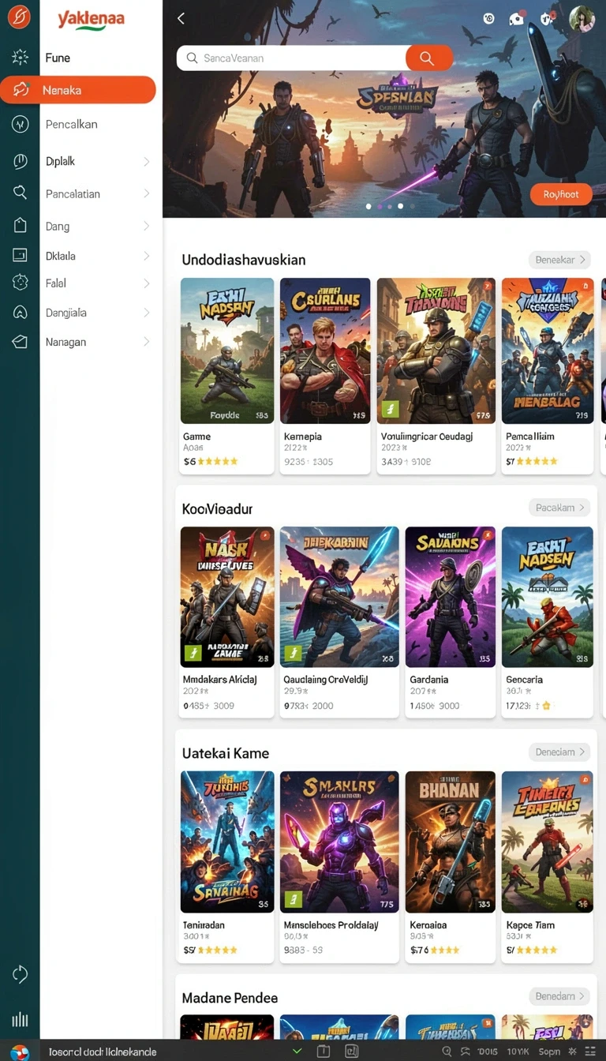Click the bag icon beside Dang
The height and width of the screenshot is (1061, 606).
[x=20, y=226]
